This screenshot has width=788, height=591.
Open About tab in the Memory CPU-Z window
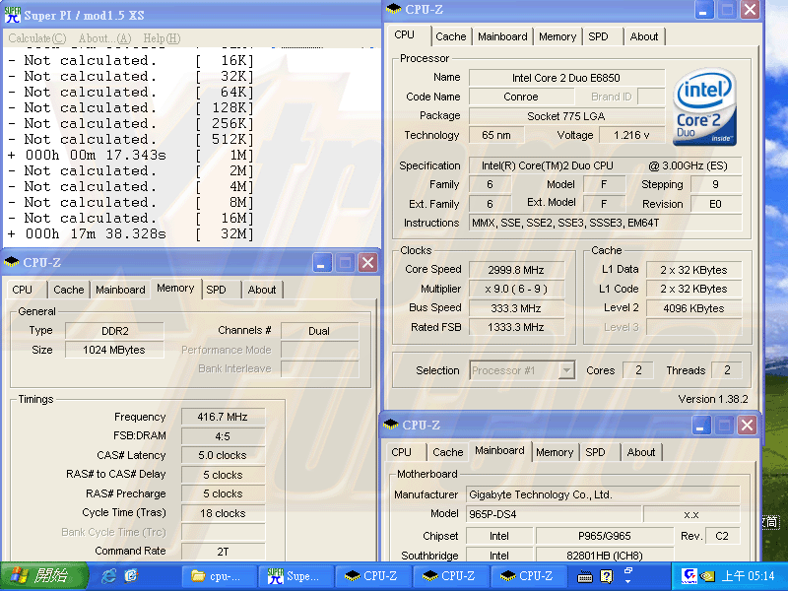(x=262, y=290)
